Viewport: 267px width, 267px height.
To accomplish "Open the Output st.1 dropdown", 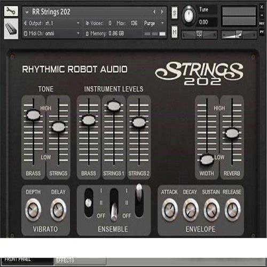I will coord(52,23).
